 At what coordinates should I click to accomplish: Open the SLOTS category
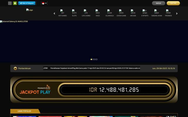tap(74, 13)
